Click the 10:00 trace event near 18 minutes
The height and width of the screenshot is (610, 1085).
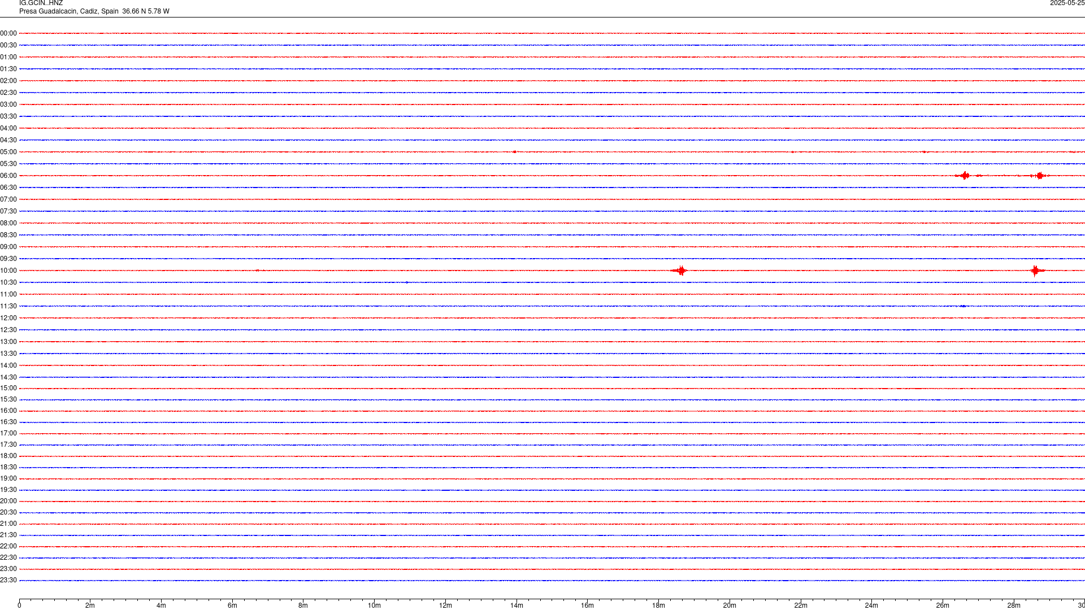click(680, 271)
